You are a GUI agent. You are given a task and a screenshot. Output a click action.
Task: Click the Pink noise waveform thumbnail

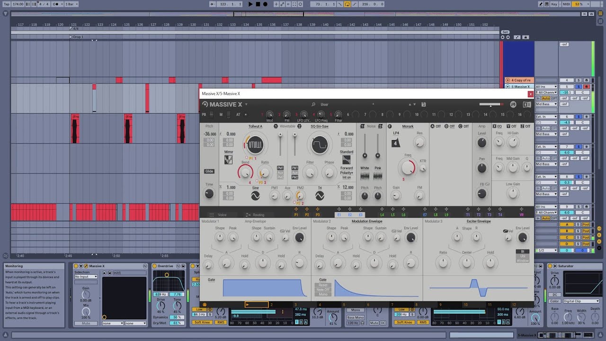[377, 176]
